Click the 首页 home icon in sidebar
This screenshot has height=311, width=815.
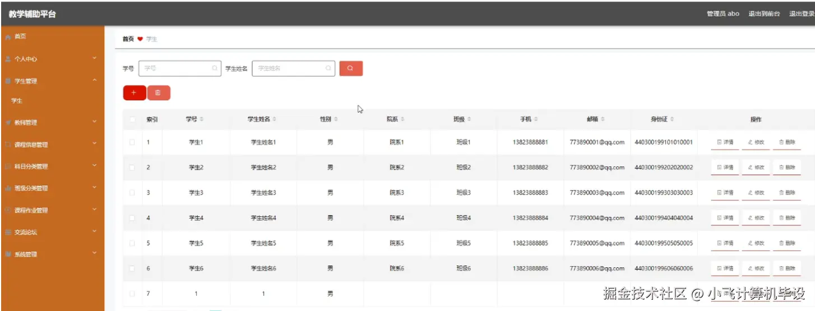point(8,36)
